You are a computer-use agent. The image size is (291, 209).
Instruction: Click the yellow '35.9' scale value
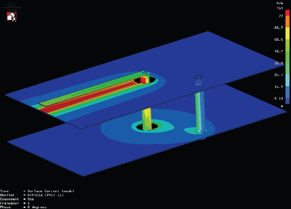(x=279, y=63)
